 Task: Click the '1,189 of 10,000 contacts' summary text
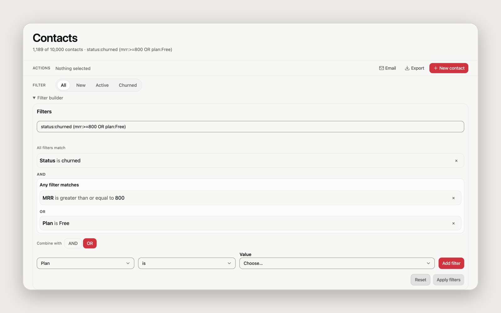point(58,49)
